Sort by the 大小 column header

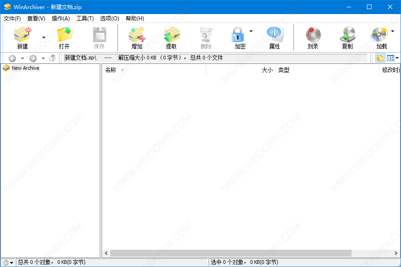click(241, 70)
